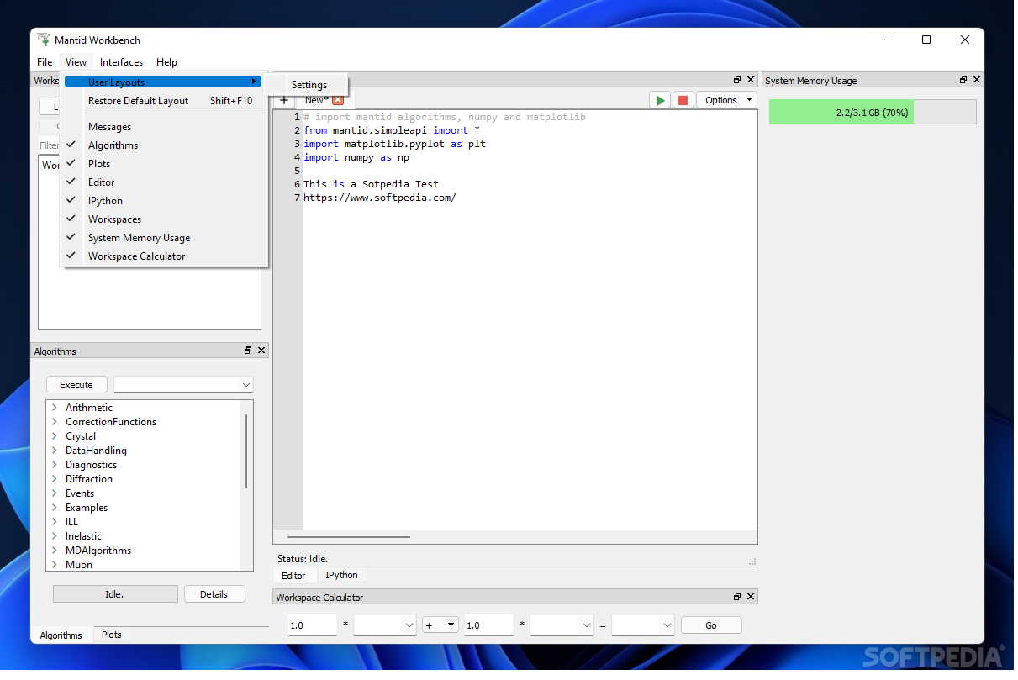Switch to the IPython tab
1018x680 pixels.
(x=341, y=576)
